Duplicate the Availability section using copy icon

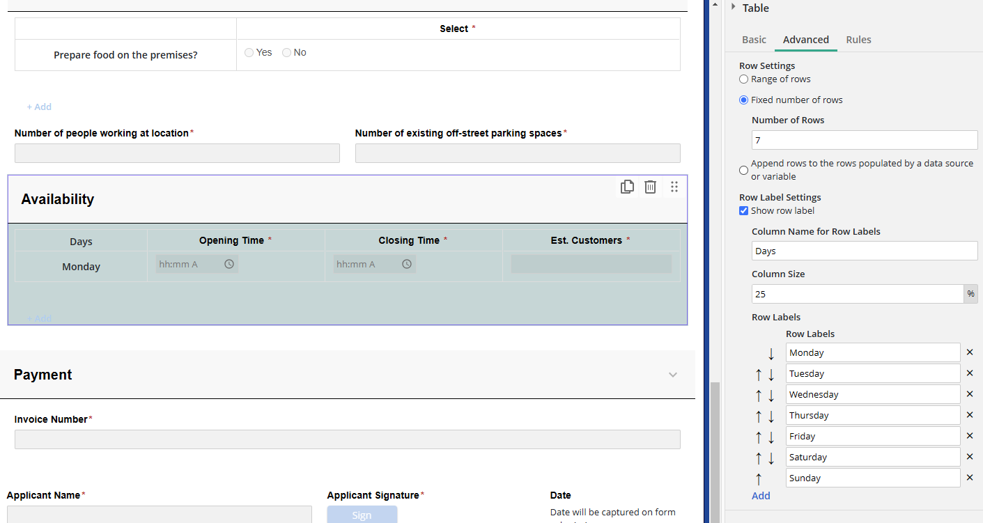point(627,187)
